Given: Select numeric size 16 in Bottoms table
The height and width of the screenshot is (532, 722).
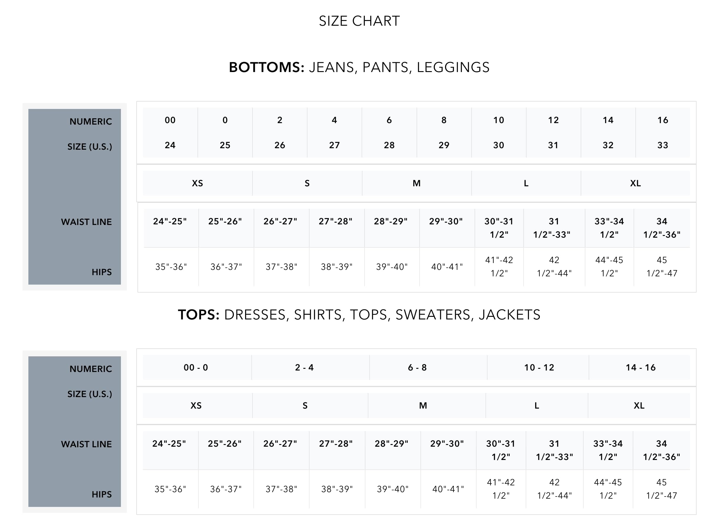Looking at the screenshot, I should point(663,120).
